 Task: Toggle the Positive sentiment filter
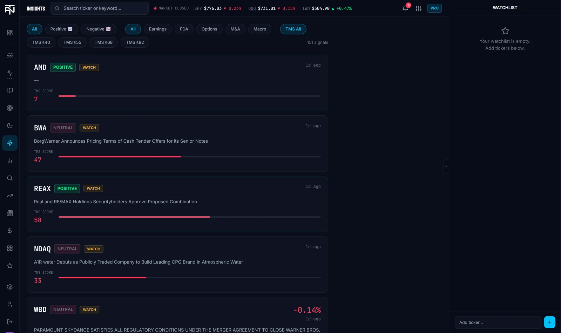(61, 29)
